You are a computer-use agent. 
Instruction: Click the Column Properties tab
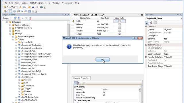click(81, 78)
